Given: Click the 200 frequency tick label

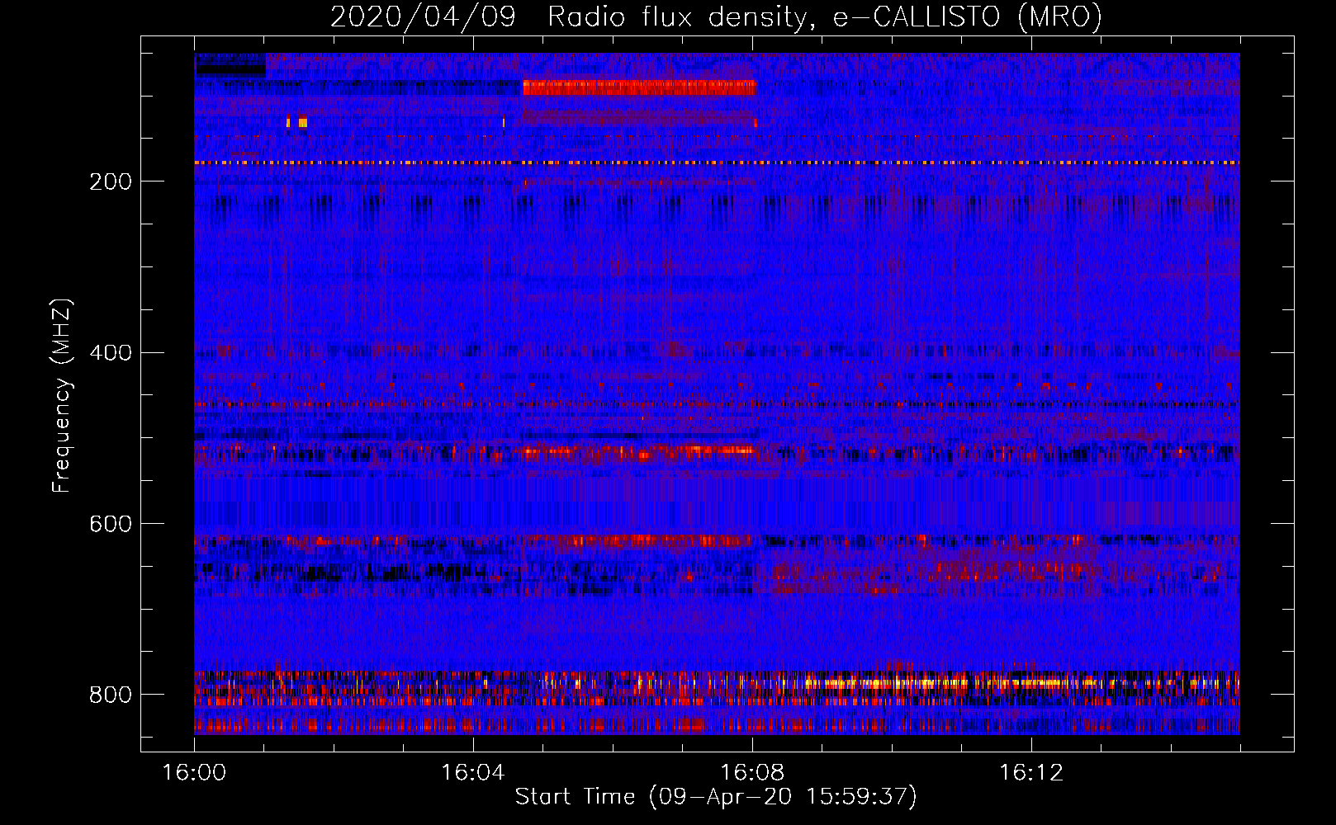Looking at the screenshot, I should coord(111,181).
